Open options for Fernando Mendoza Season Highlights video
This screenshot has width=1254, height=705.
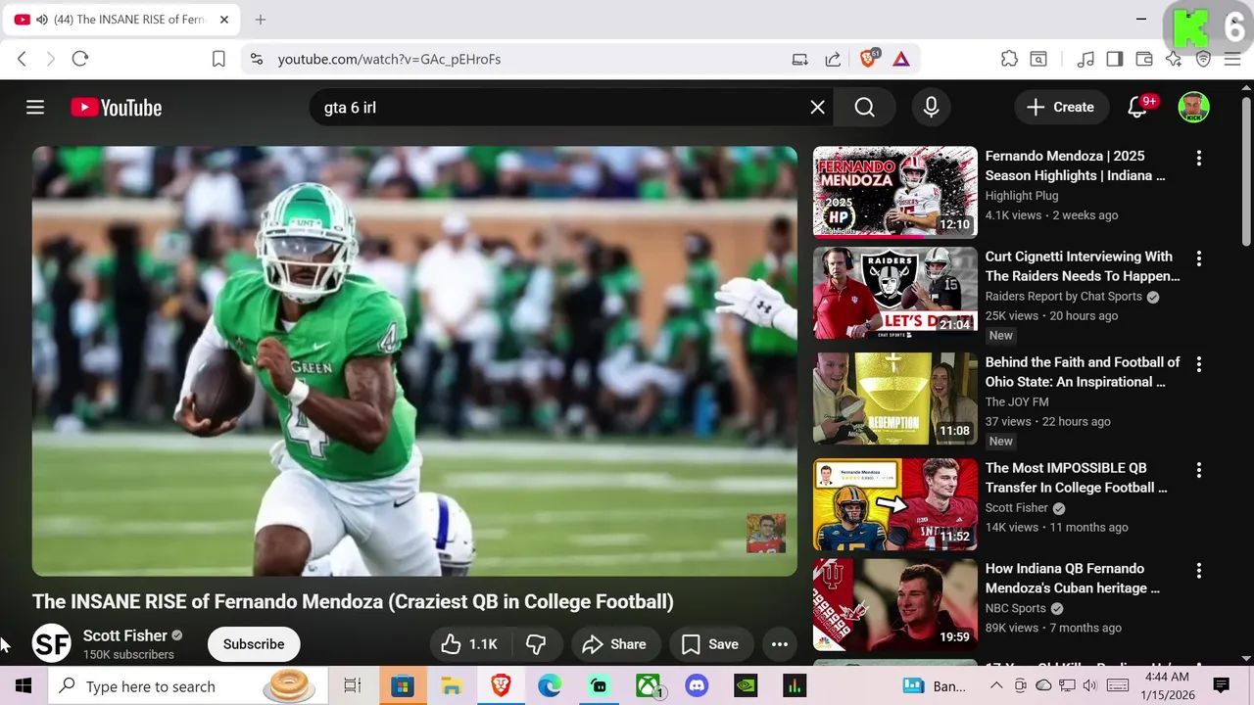1198,158
